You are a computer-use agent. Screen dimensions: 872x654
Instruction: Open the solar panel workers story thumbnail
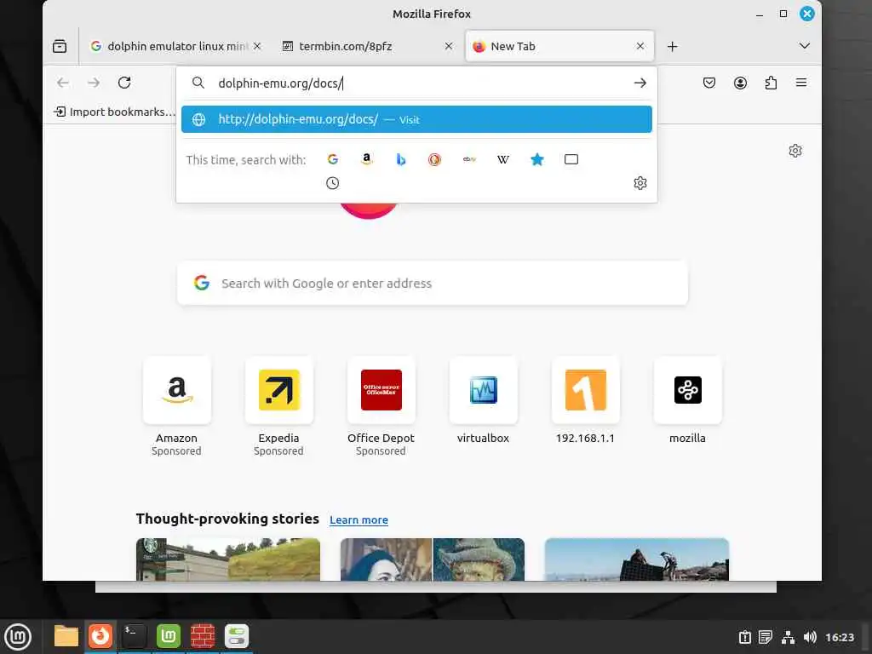coord(637,559)
